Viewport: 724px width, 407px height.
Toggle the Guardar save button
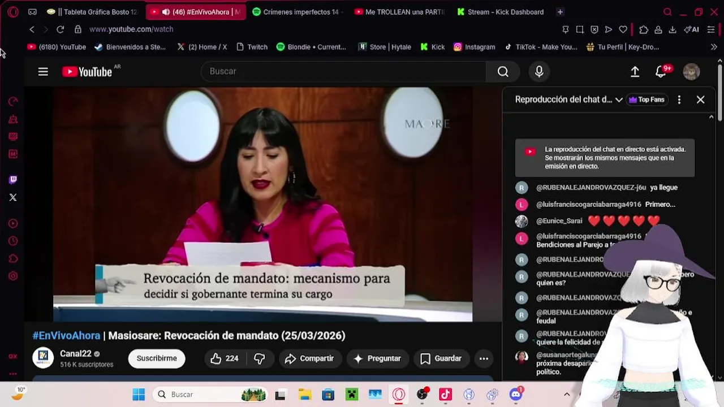pyautogui.click(x=441, y=358)
